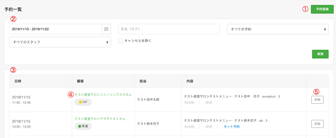This screenshot has width=336, height=138.
Task: Select the テスト田中太郎 staff cell
Action: pos(148,99)
